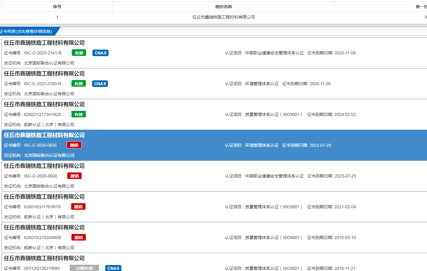Screen dimensions: 427x271
Task: Click company title of ISC-O-2023-2141-R card
Action: 44,43
